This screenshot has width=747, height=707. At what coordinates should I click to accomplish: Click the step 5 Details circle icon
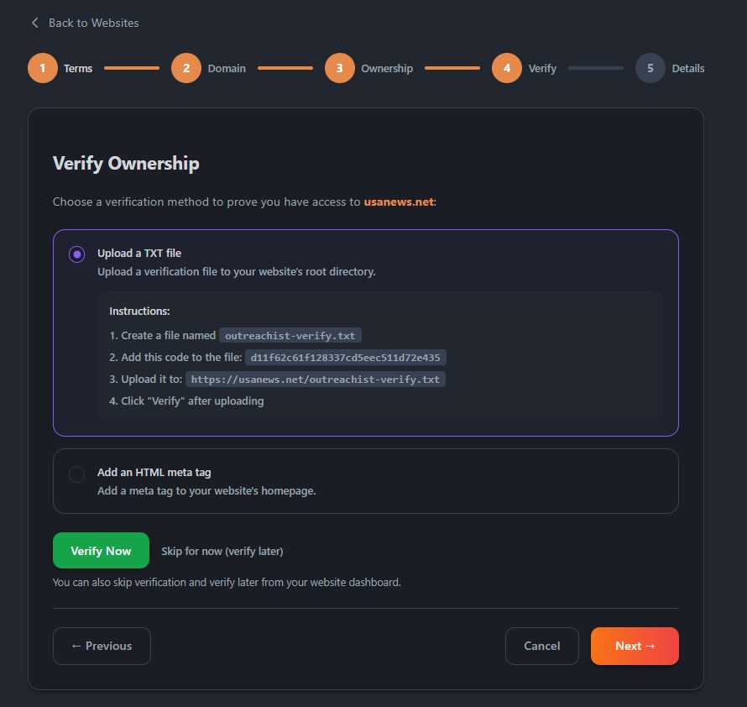(x=650, y=68)
